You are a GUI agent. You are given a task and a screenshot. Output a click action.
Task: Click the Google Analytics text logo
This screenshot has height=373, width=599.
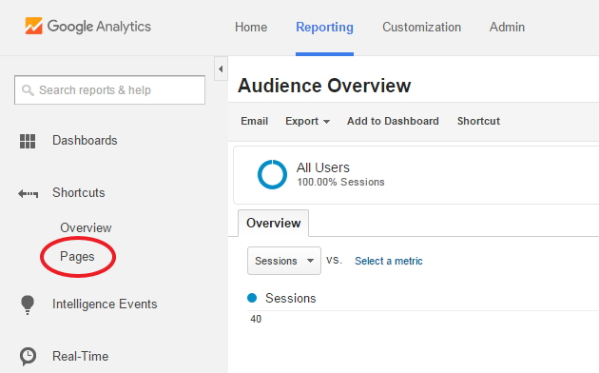(99, 27)
